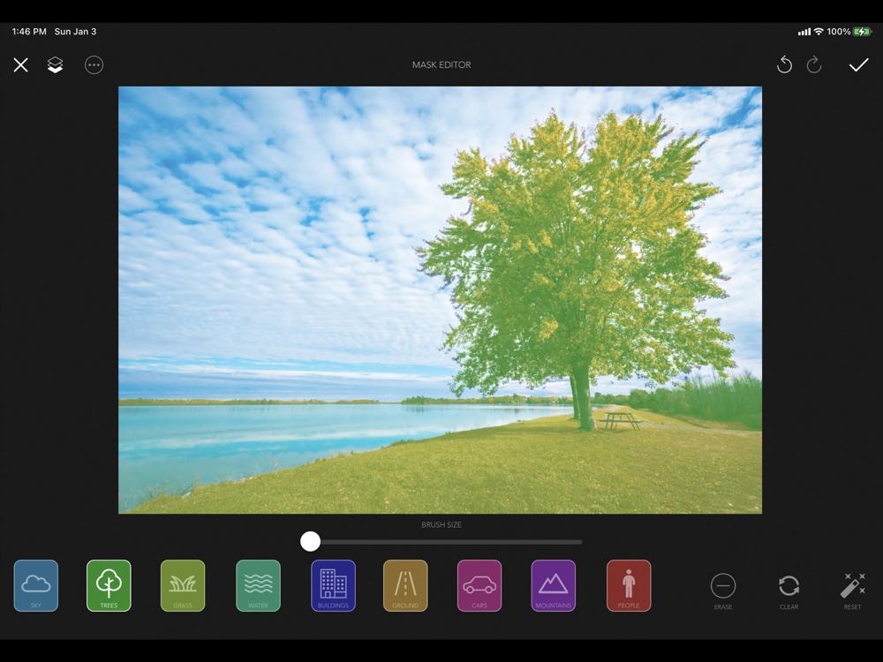Select the Grass mask category
The height and width of the screenshot is (662, 883).
tap(183, 585)
